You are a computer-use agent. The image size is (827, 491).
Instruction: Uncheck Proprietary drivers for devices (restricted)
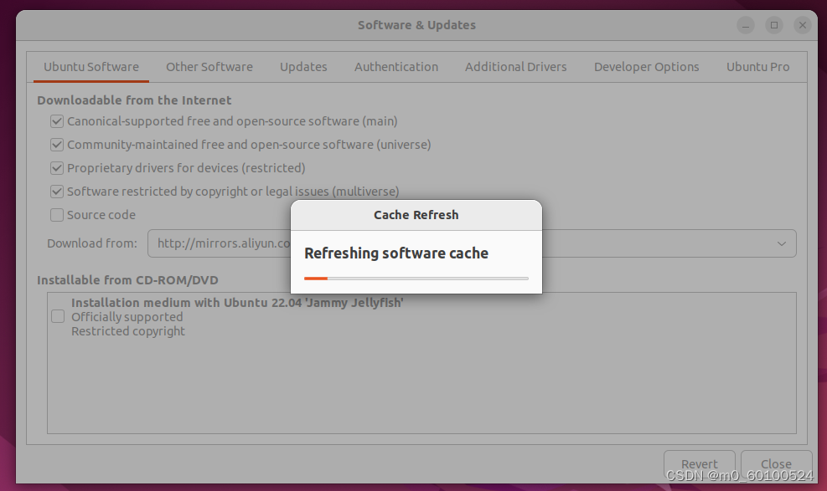click(x=57, y=168)
